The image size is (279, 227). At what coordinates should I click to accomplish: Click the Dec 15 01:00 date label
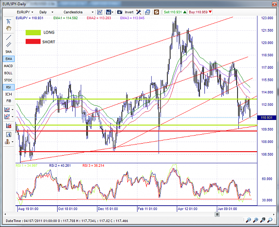[x=108, y=209]
